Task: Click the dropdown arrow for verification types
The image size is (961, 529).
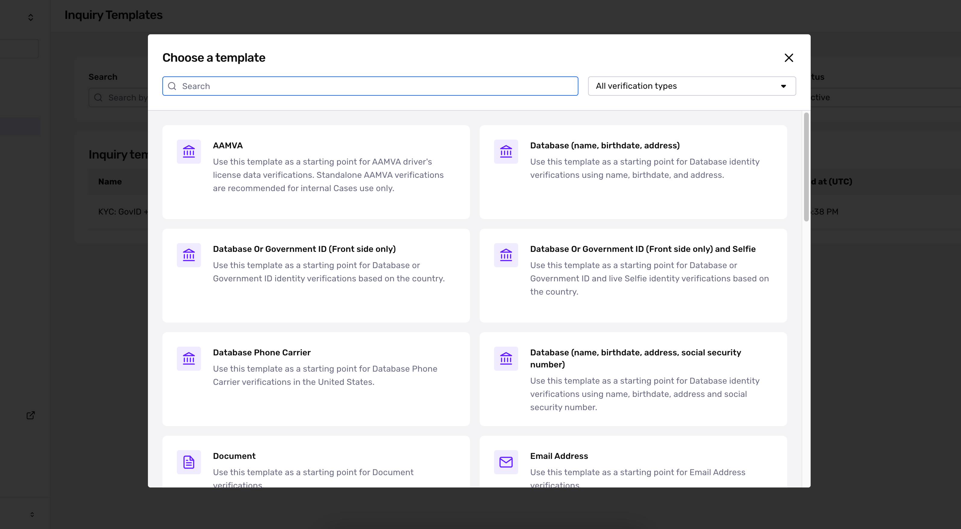Action: pyautogui.click(x=784, y=86)
